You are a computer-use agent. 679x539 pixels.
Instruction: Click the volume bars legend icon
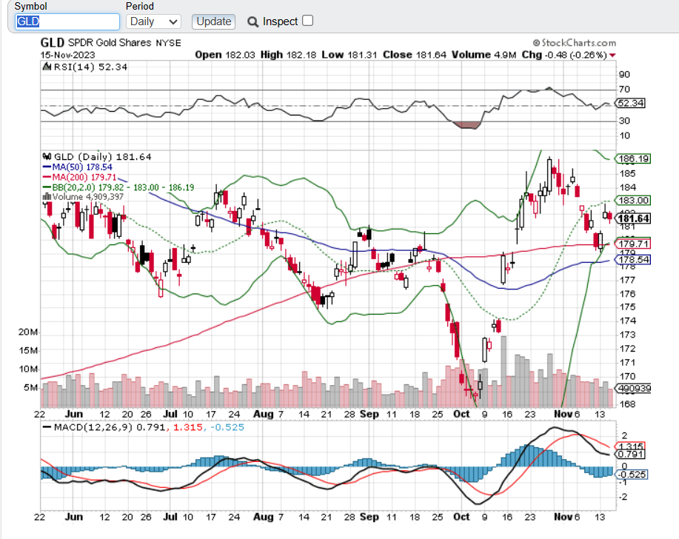[46, 198]
